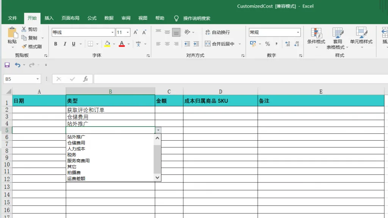388x218 pixels.
Task: Center text horizontally
Action: 167,44
